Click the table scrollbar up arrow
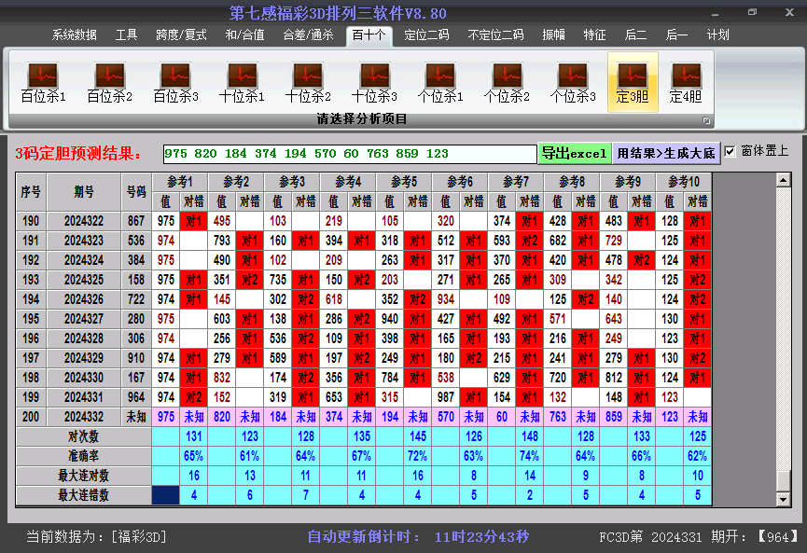The height and width of the screenshot is (553, 807). click(x=784, y=180)
